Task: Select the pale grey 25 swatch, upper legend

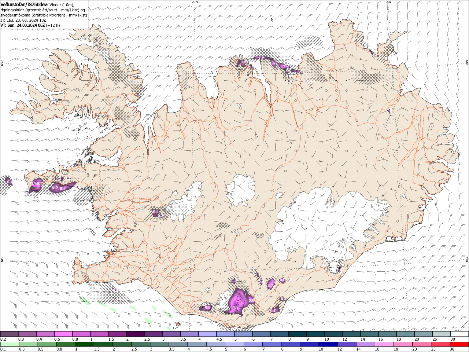Action: (441, 334)
